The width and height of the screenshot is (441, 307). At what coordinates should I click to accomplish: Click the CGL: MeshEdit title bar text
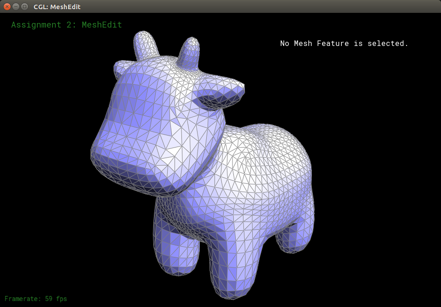(57, 7)
